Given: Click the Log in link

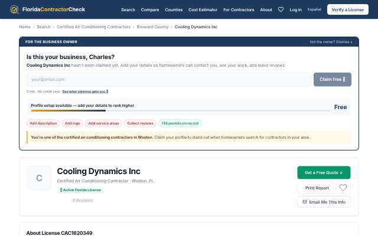Looking at the screenshot, I should point(295,9).
